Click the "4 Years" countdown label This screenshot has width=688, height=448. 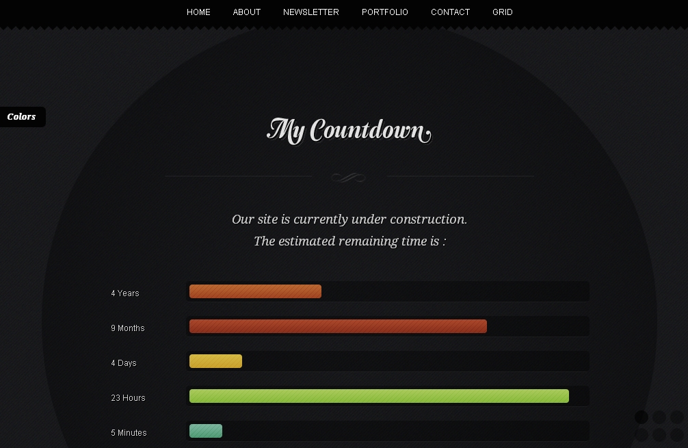pos(125,293)
